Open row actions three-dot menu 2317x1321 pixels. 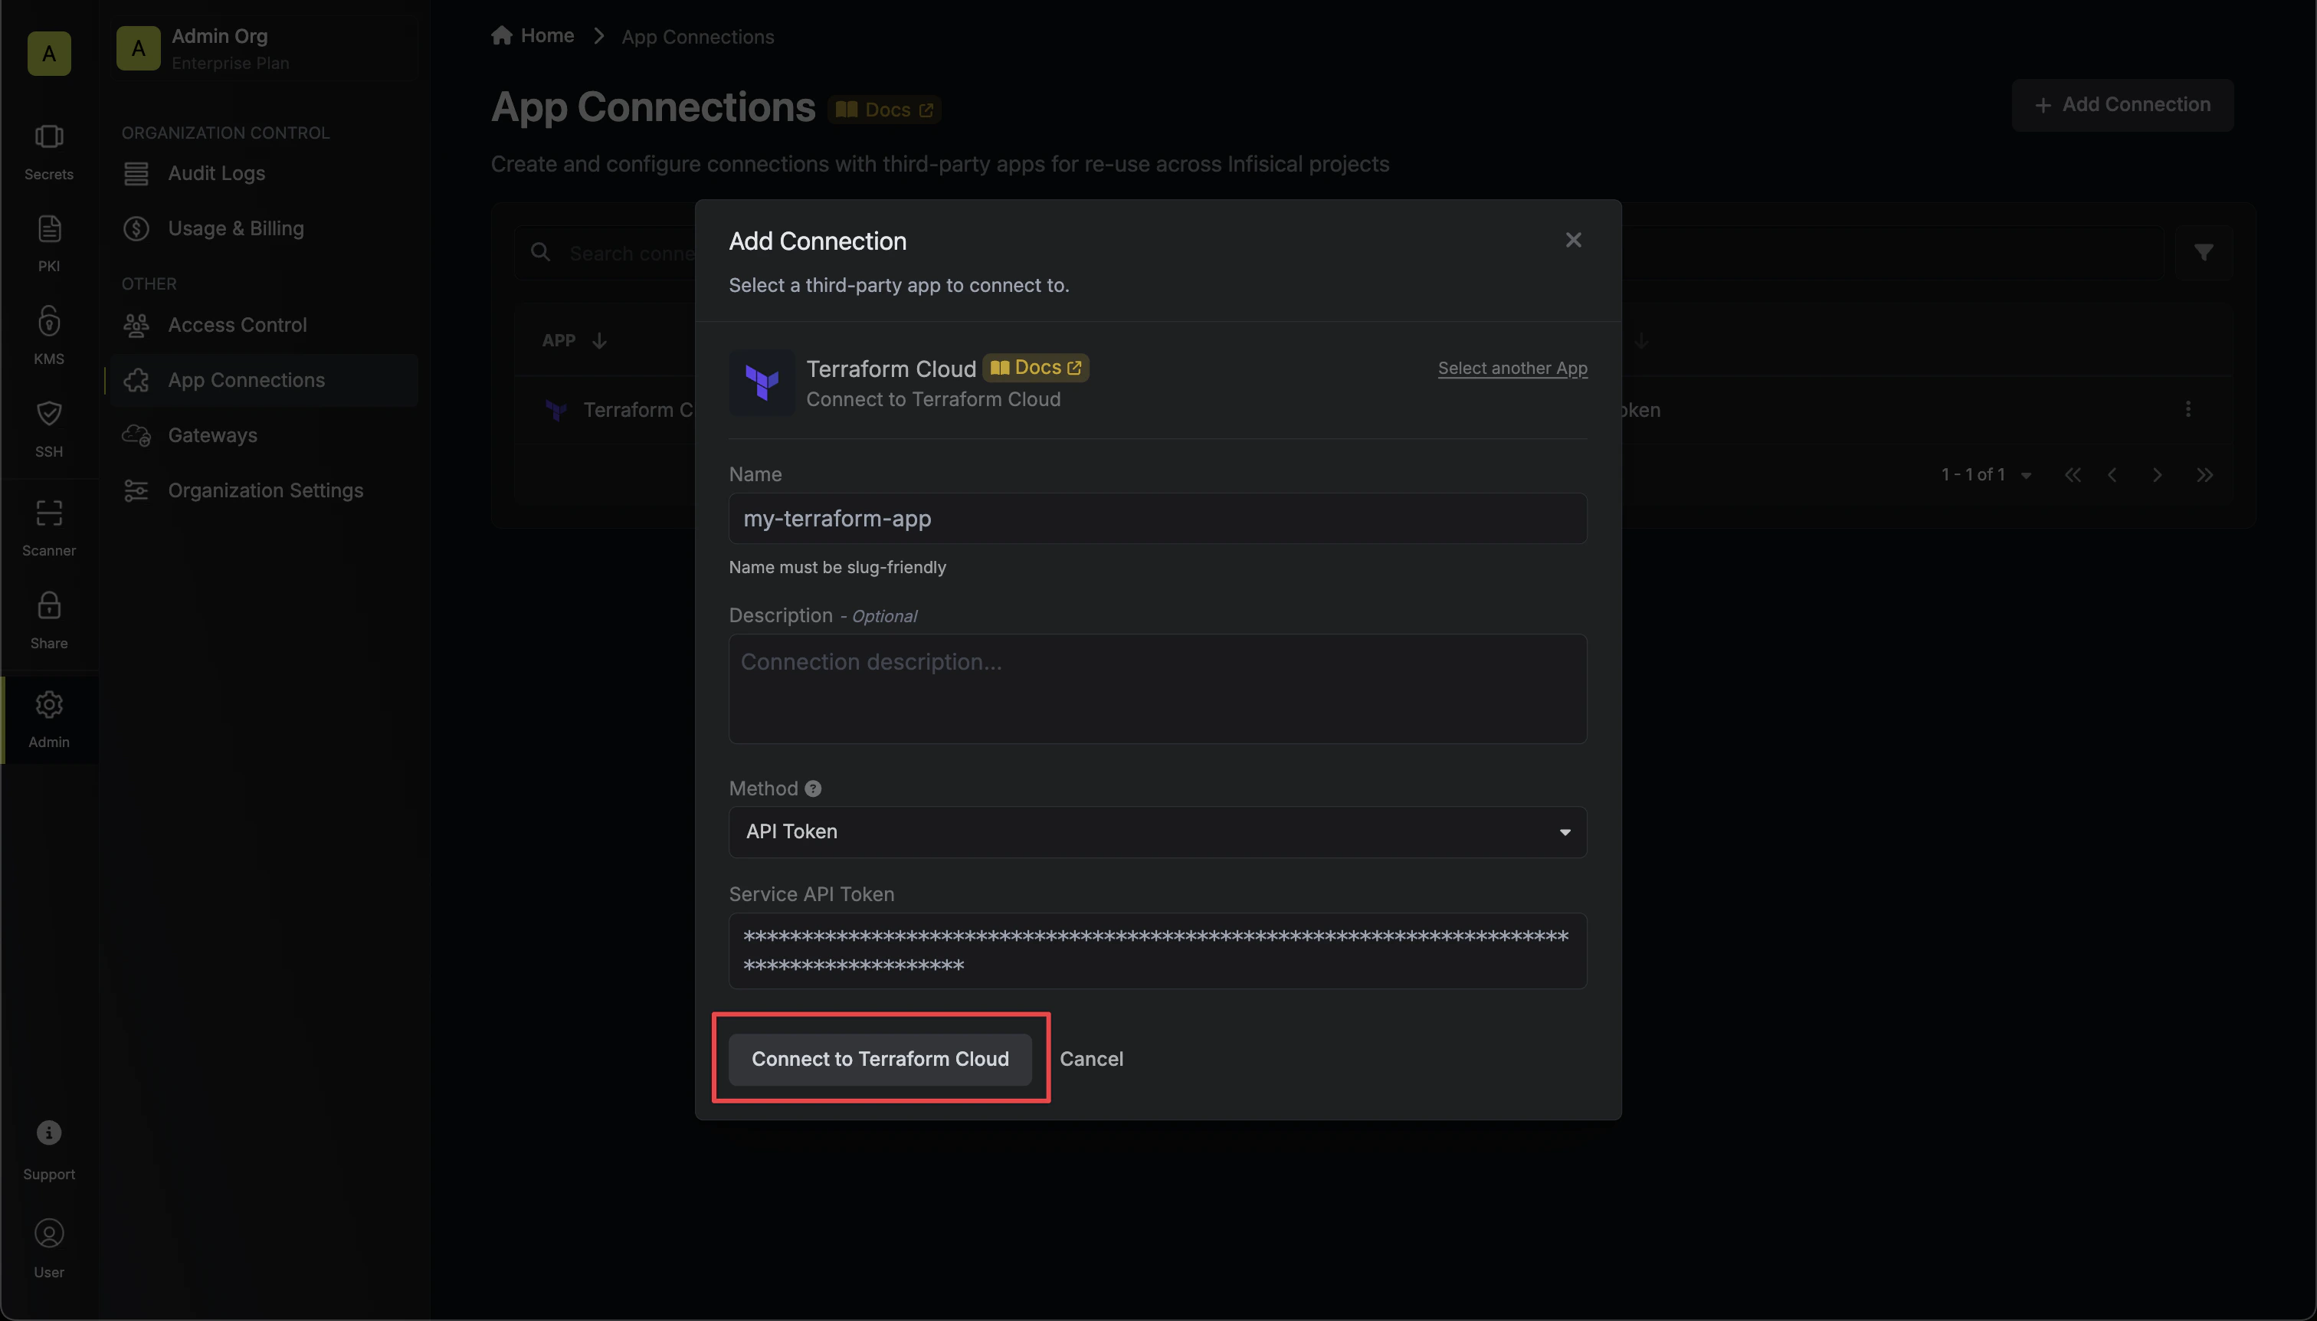[x=2188, y=409]
